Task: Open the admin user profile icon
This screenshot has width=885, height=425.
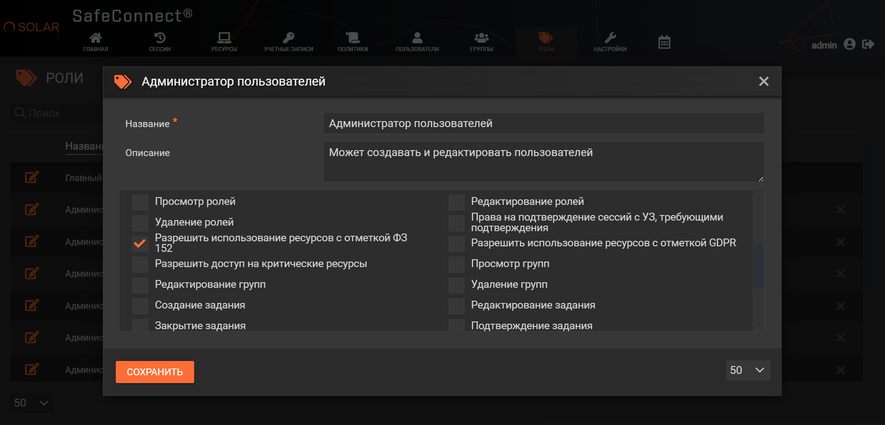Action: click(x=849, y=44)
